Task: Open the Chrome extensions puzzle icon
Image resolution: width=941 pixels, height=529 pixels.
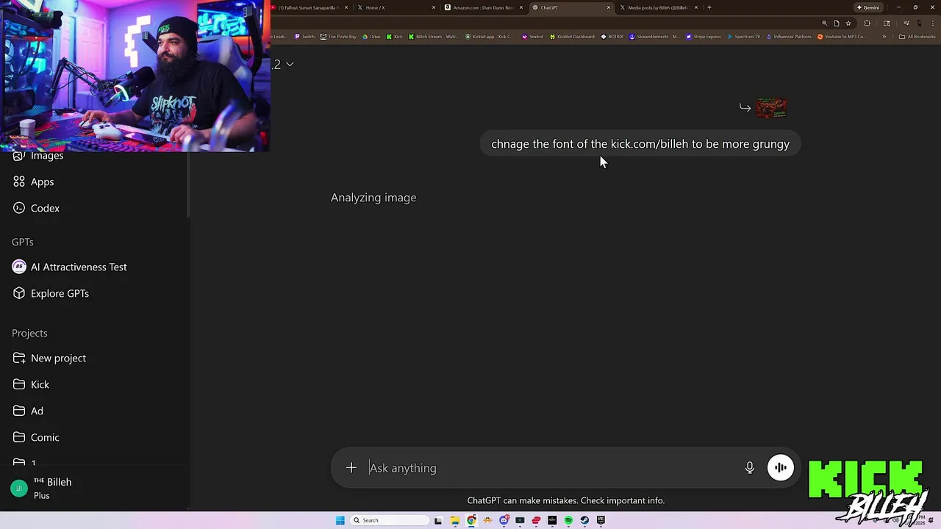Action: coord(867,24)
